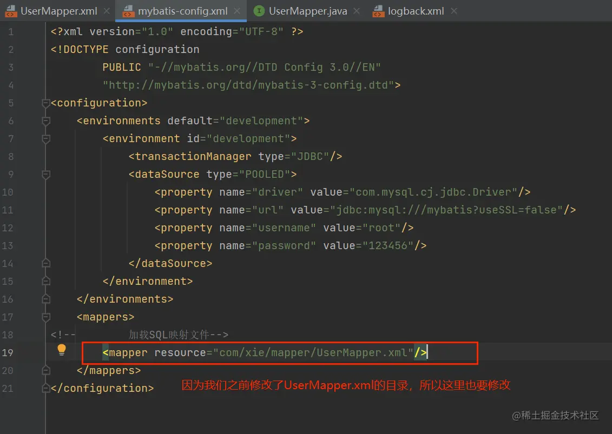Image resolution: width=612 pixels, height=434 pixels.
Task: Collapse the mappers tag fold on line 17
Action: click(x=45, y=317)
